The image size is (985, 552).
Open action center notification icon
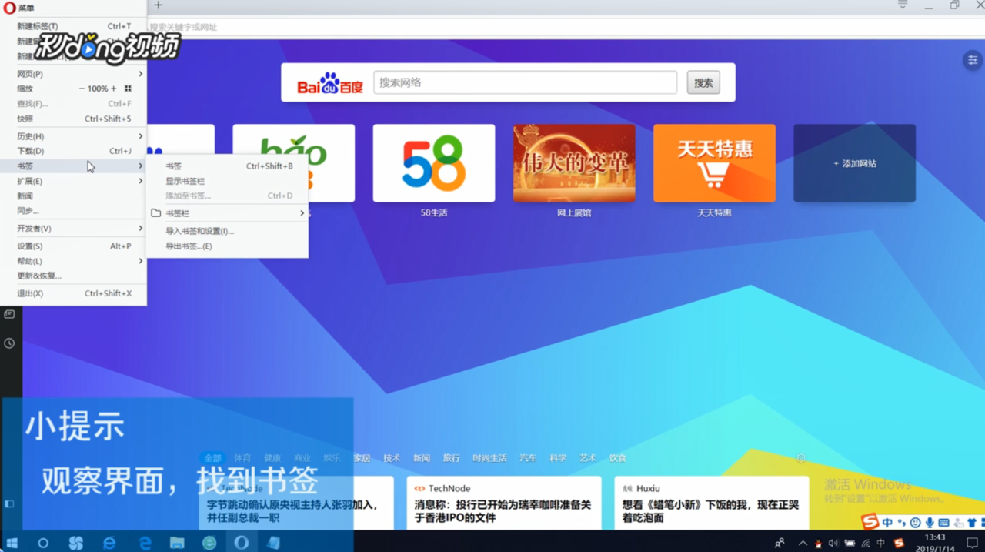pos(972,543)
